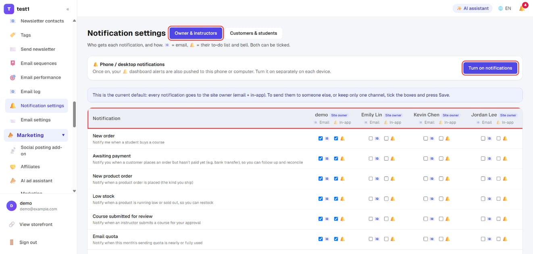Enable Kevin Chen In-app for Course submitted for review
This screenshot has width=533, height=254.
(x=441, y=219)
